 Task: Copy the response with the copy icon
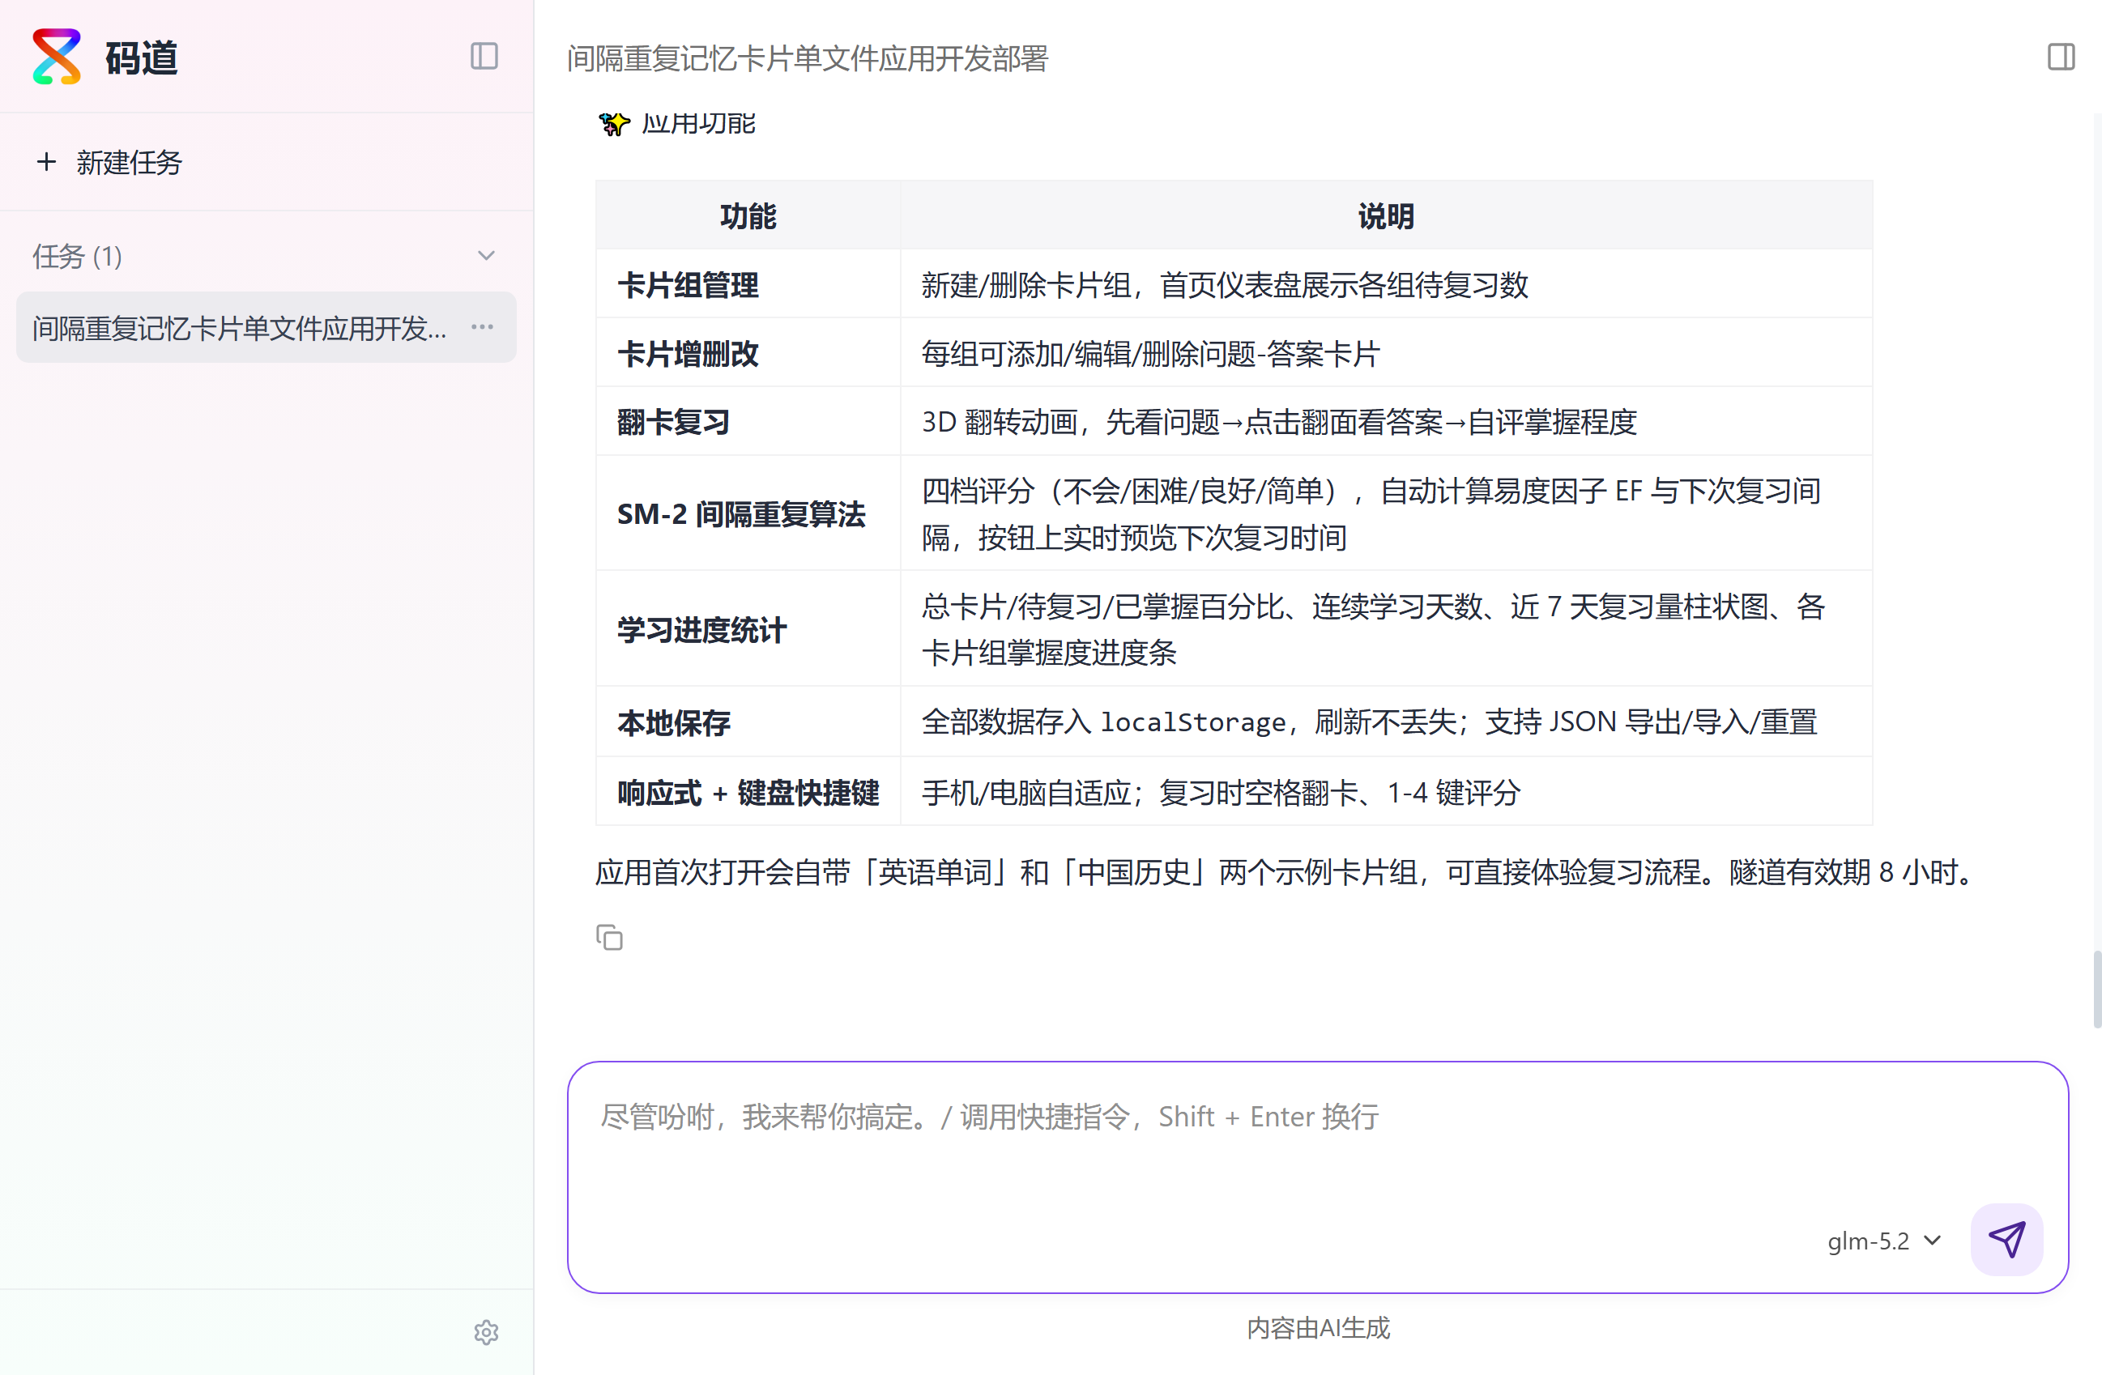click(x=609, y=937)
